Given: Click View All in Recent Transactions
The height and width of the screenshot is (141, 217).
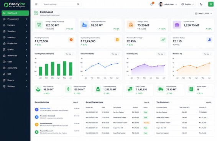Looking at the screenshot, I should 146,102.
